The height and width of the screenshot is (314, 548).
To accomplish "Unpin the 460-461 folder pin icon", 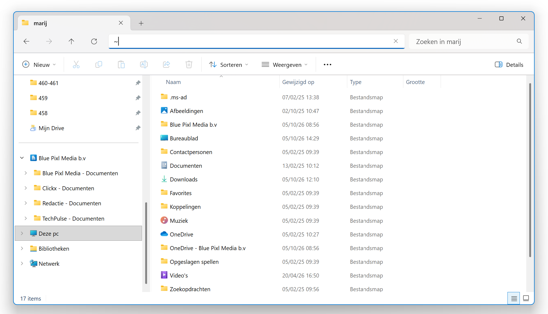I will [x=138, y=83].
